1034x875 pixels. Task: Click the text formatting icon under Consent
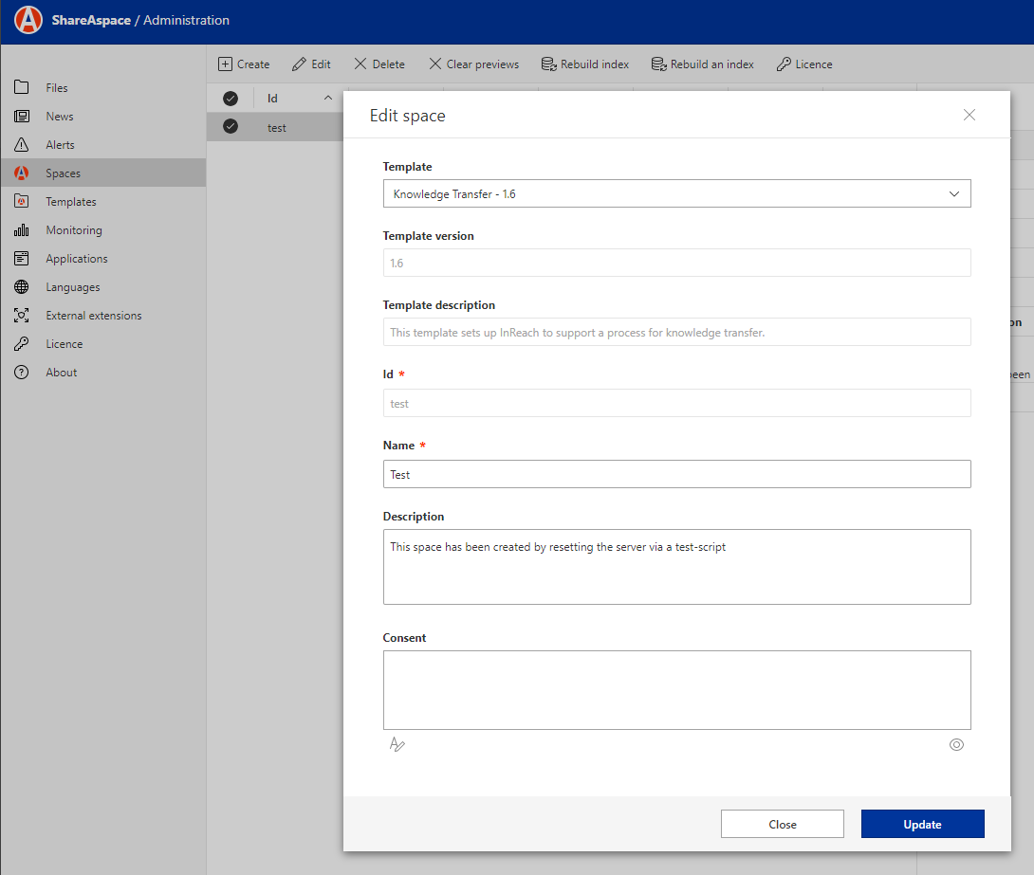pyautogui.click(x=397, y=745)
